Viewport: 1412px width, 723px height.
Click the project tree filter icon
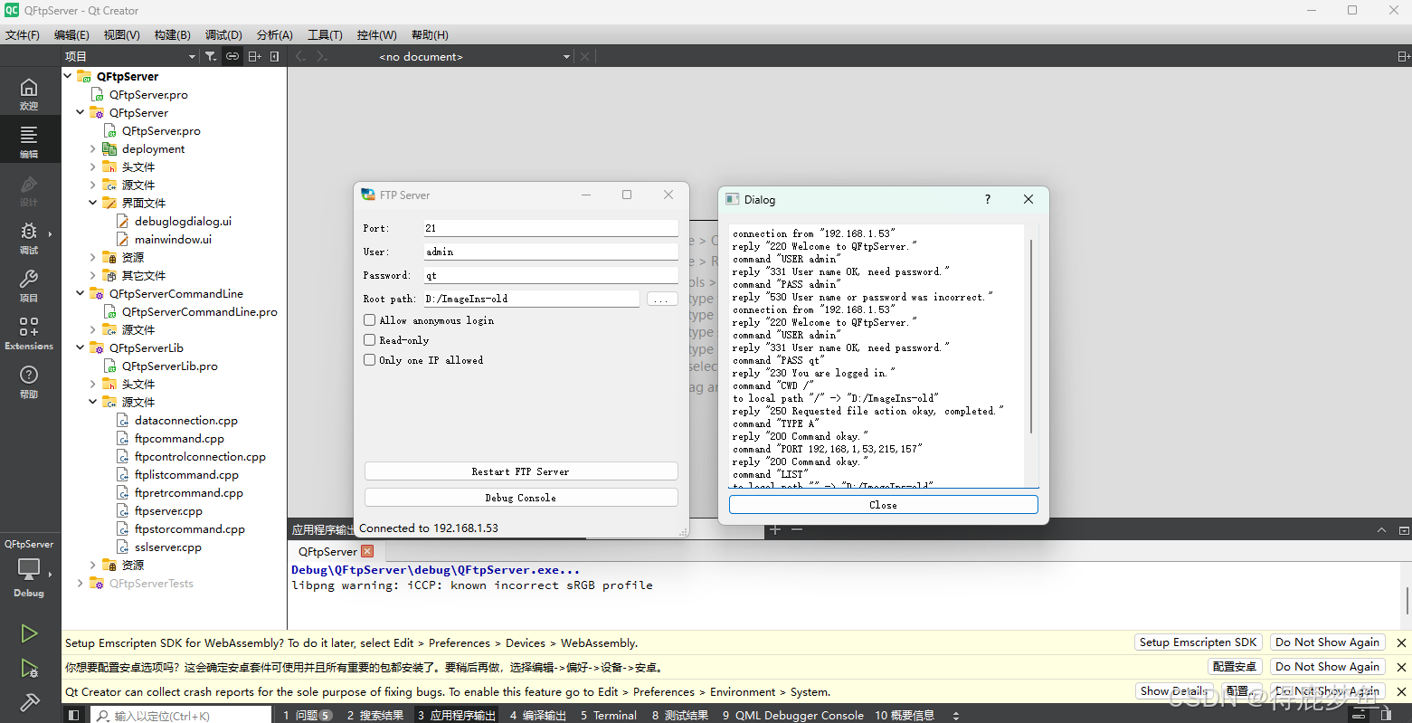(211, 56)
